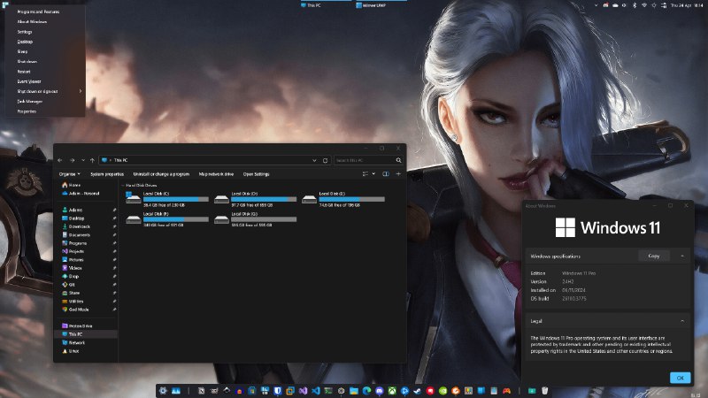Image resolution: width=708 pixels, height=398 pixels.
Task: Open Bitwarden shield icon in taskbar
Action: (277, 391)
